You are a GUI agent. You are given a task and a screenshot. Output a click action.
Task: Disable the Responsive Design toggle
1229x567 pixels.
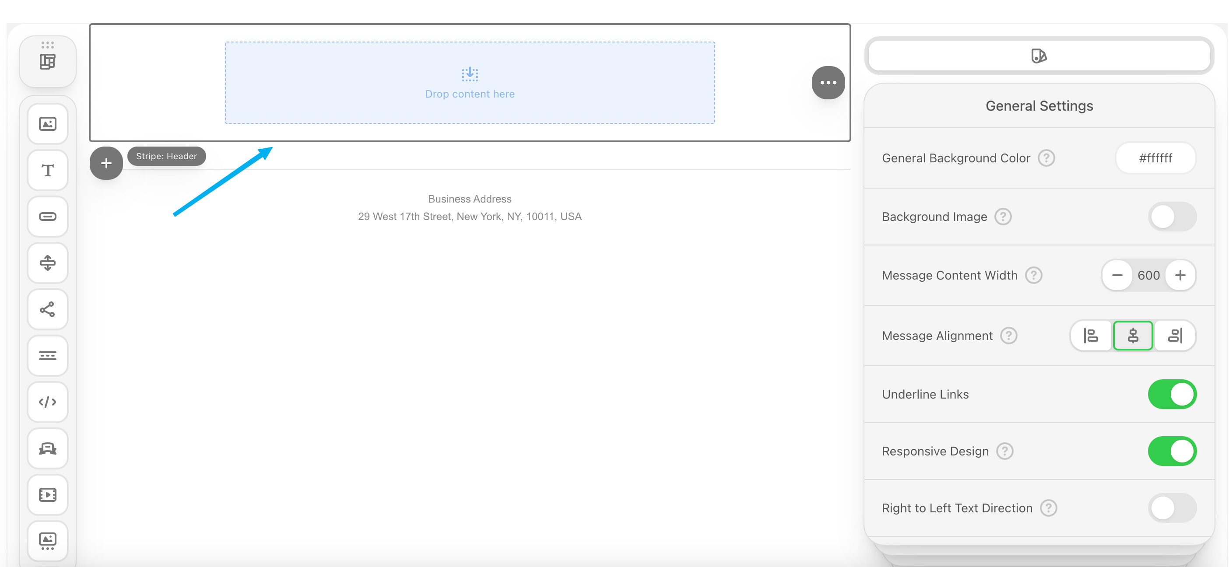click(1172, 451)
